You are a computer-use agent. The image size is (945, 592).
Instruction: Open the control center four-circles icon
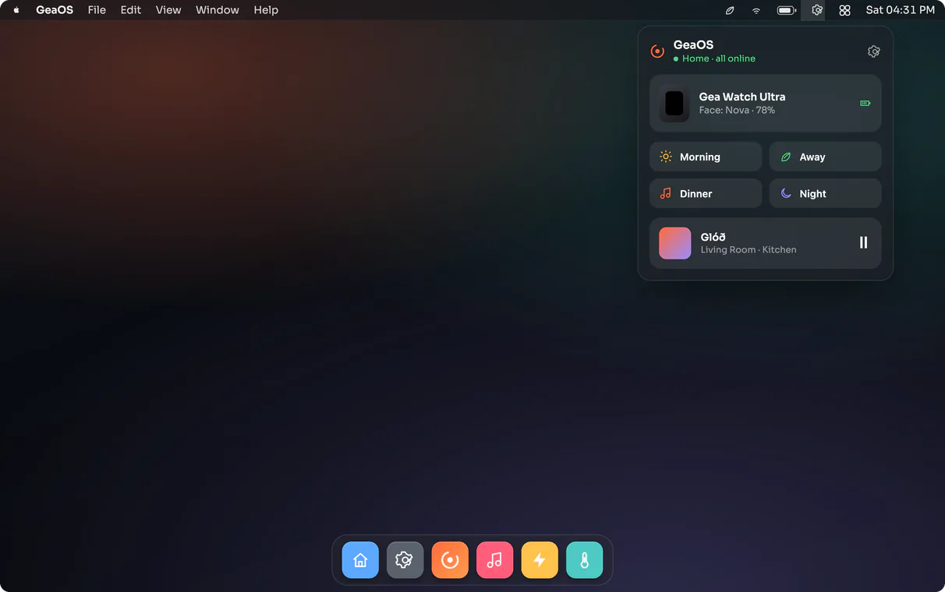(844, 10)
